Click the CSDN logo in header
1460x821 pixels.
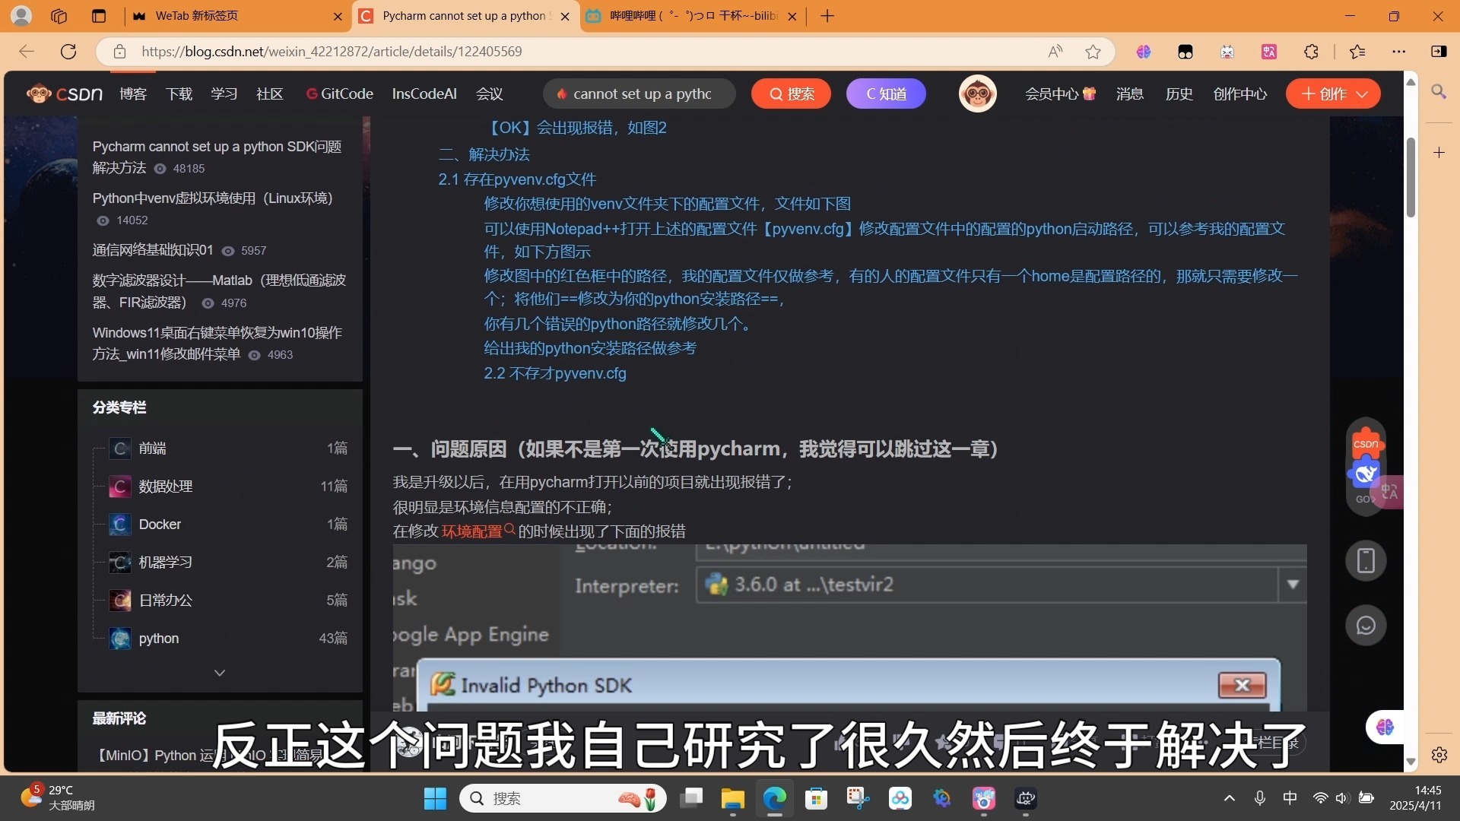[65, 94]
